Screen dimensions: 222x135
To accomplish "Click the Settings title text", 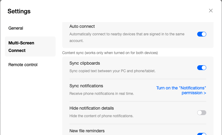I will 19,11.
